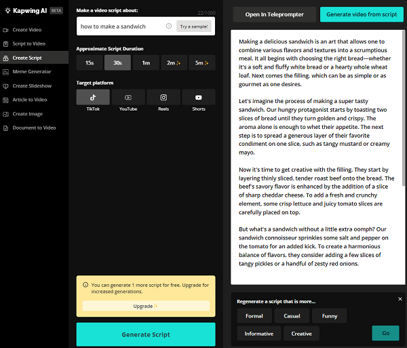Select the Instagram Reels platform icon
407x348 pixels.
pos(163,97)
